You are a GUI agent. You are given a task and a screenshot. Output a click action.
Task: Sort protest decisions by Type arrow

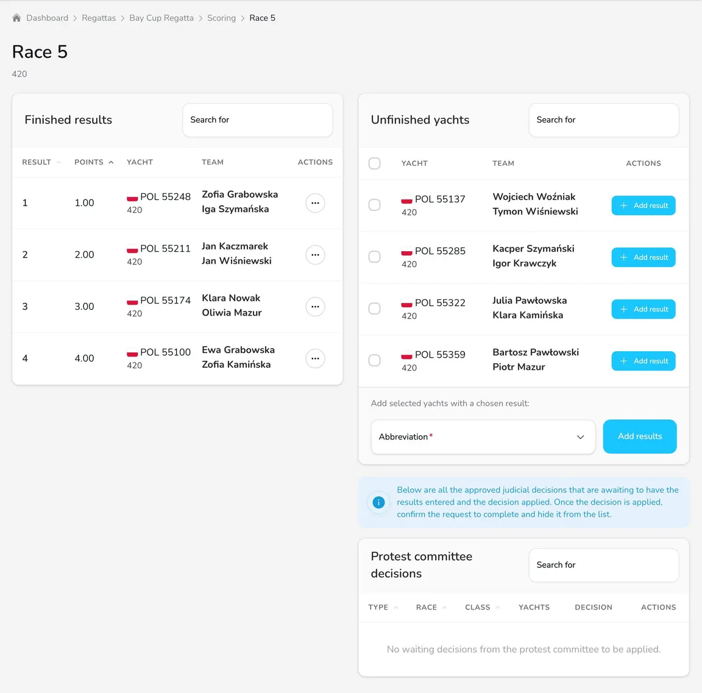point(395,608)
